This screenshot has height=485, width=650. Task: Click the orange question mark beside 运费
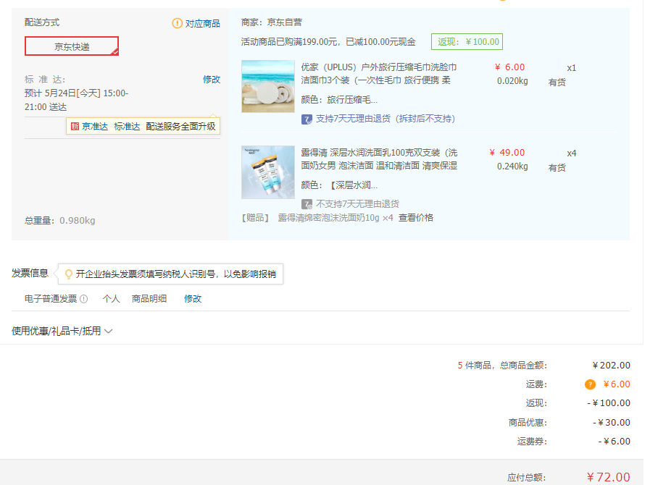coord(591,384)
